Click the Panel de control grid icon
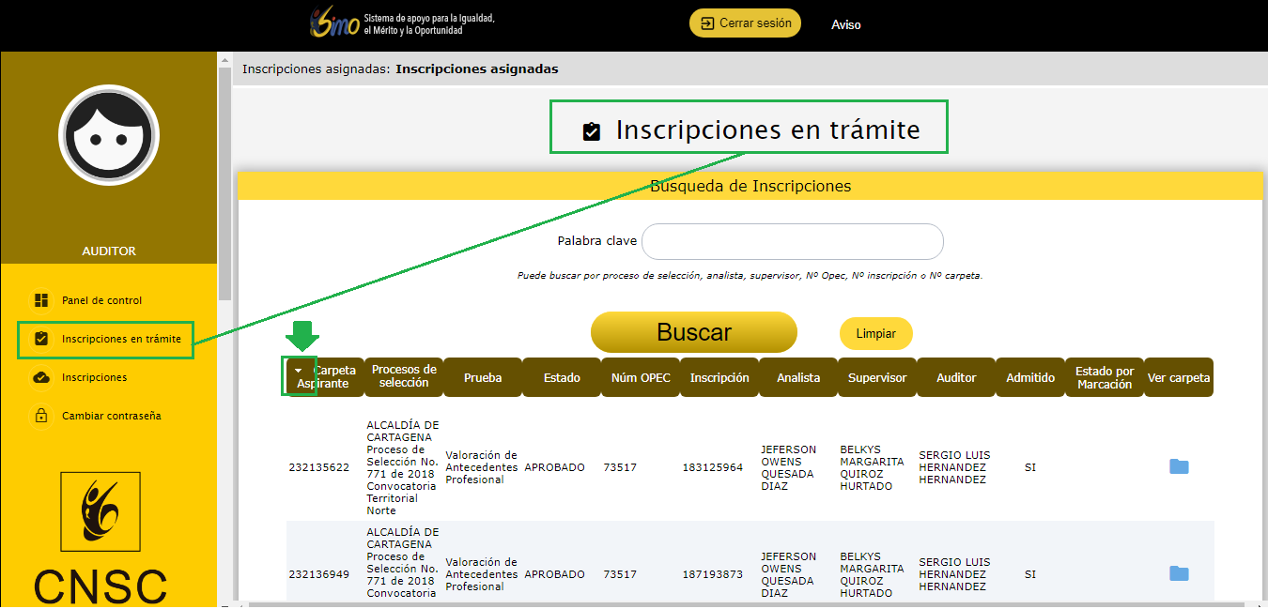1268x609 pixels. coord(41,300)
